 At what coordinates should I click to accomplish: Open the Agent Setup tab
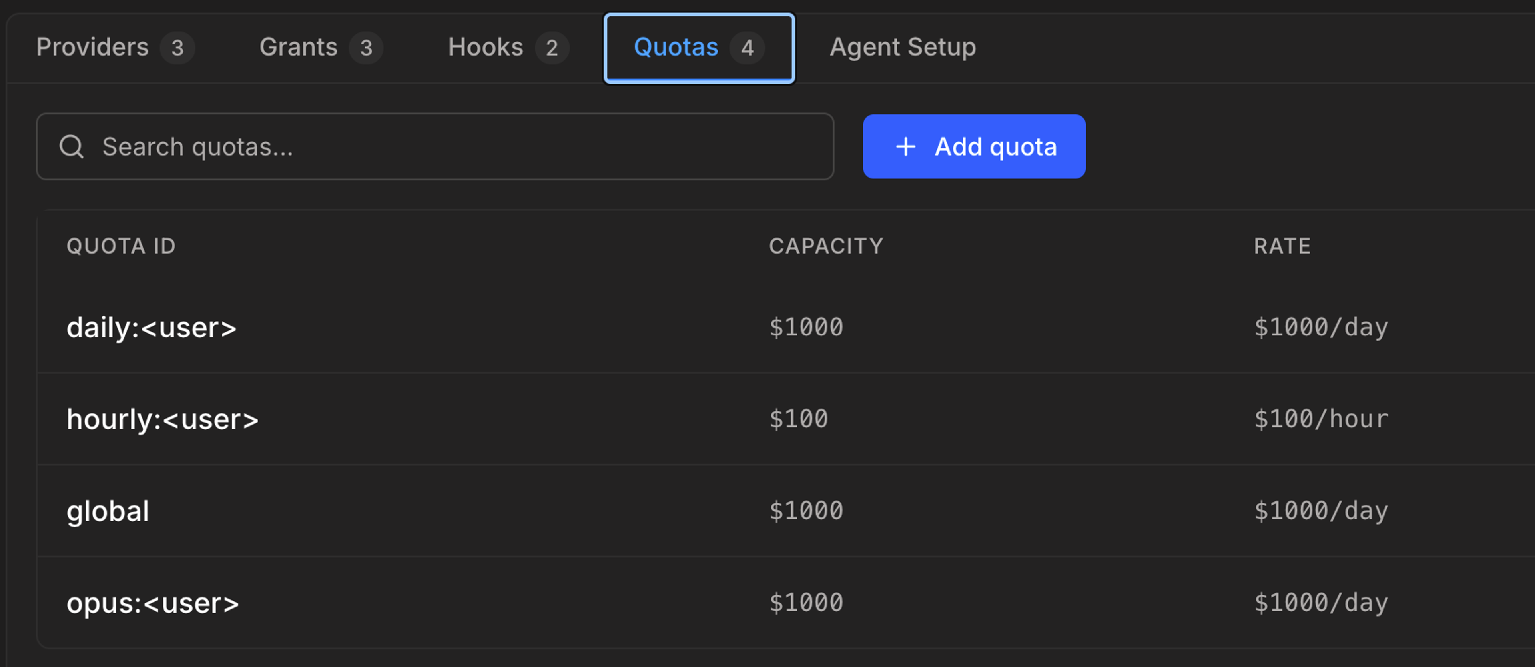pos(901,48)
